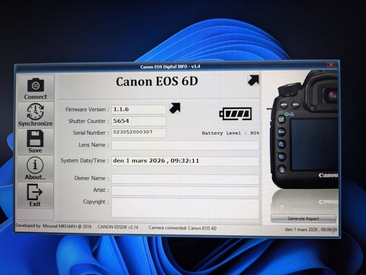Click into the Lens Name field
Image resolution: width=366 pixels, height=275 pixels.
[185, 145]
